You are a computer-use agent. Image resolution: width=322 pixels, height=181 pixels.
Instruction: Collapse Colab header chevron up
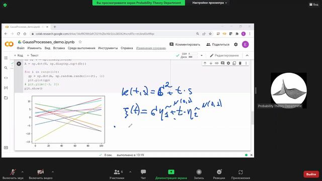247,55
